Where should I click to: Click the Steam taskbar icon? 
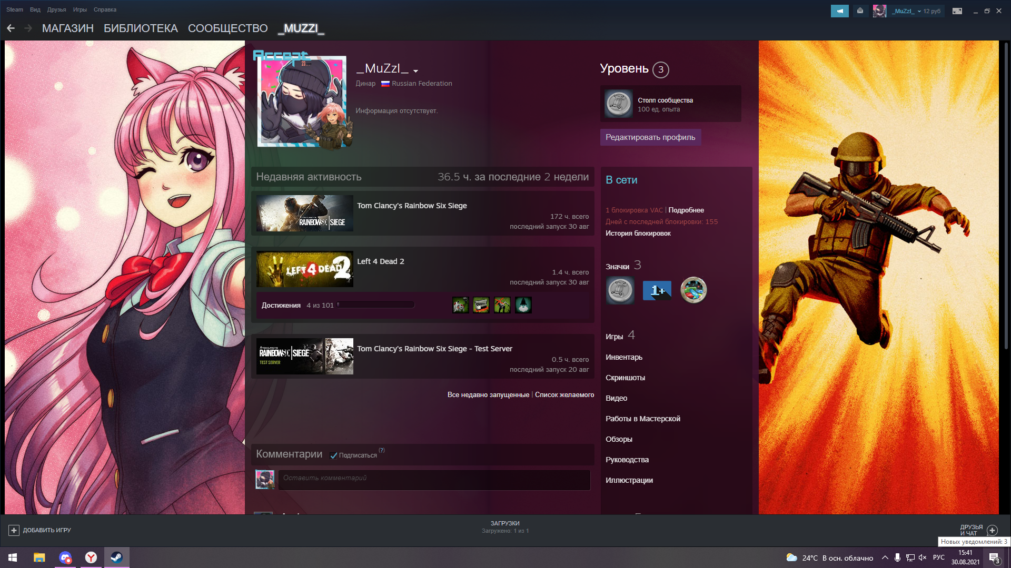click(117, 557)
